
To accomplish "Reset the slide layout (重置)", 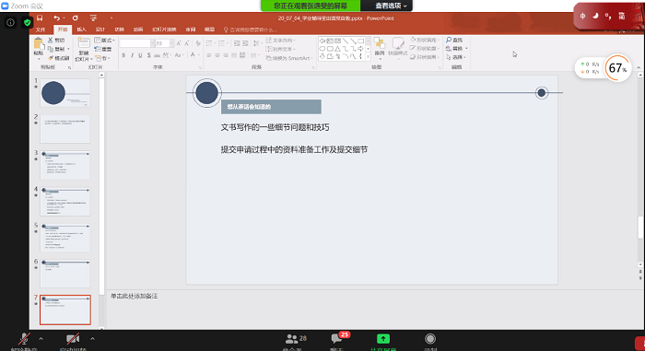I will tap(103, 49).
